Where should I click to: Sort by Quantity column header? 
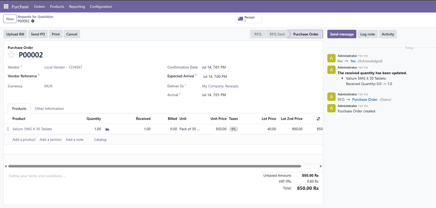94,119
